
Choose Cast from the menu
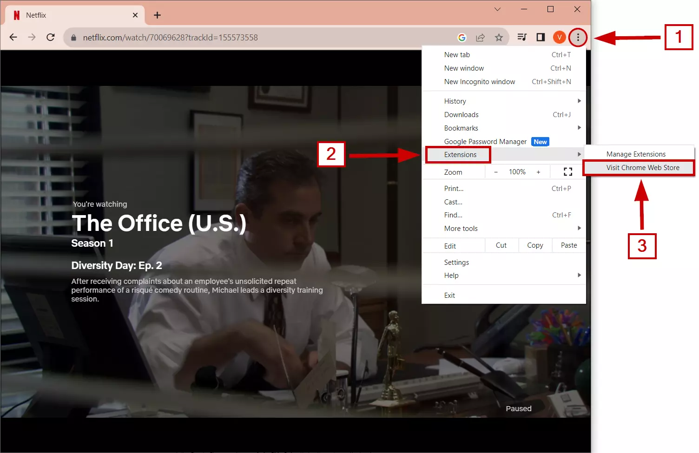click(504, 202)
